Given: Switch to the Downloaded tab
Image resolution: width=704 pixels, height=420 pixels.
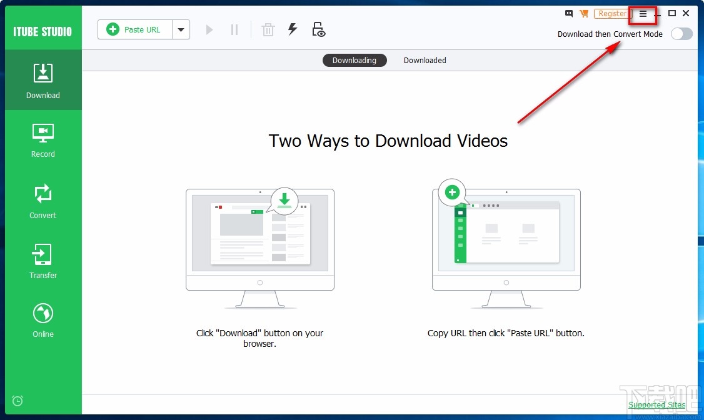Looking at the screenshot, I should point(425,60).
